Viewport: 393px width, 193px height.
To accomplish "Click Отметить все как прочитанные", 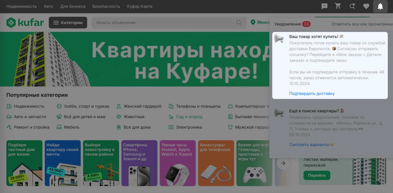I will click(x=362, y=24).
